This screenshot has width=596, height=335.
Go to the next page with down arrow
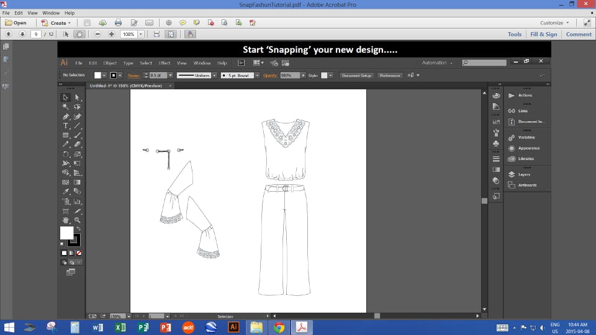pyautogui.click(x=22, y=34)
